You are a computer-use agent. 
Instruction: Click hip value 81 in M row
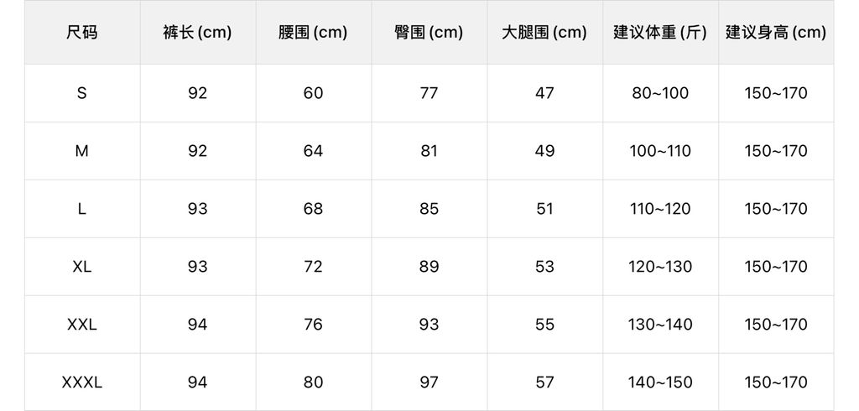coord(429,151)
